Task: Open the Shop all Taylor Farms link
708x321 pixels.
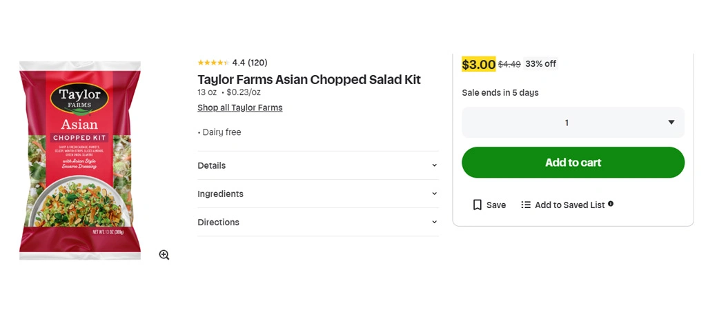Action: [239, 107]
